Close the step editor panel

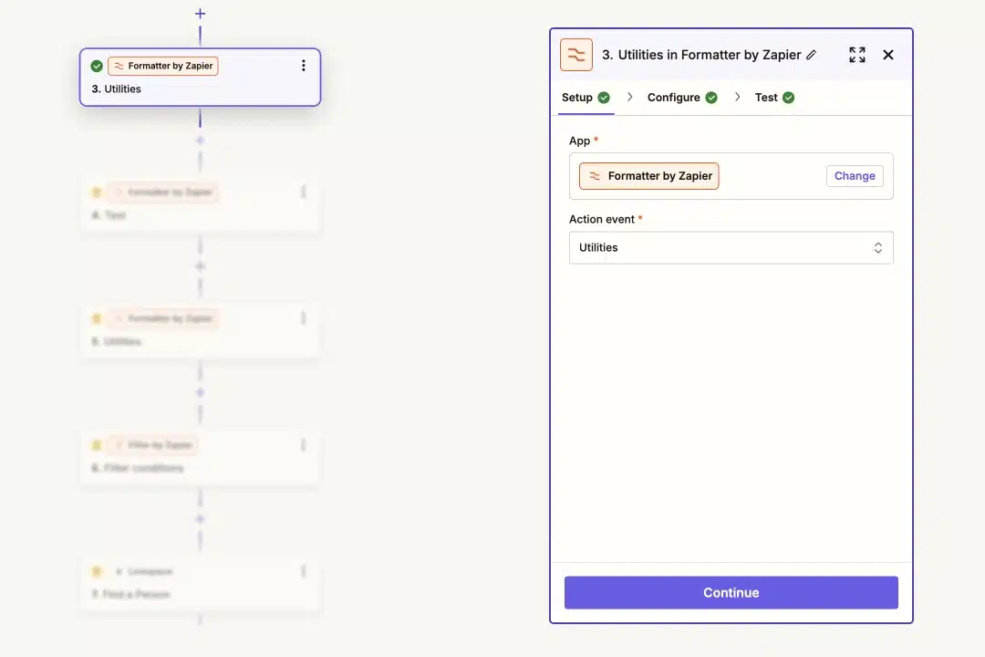pos(887,55)
